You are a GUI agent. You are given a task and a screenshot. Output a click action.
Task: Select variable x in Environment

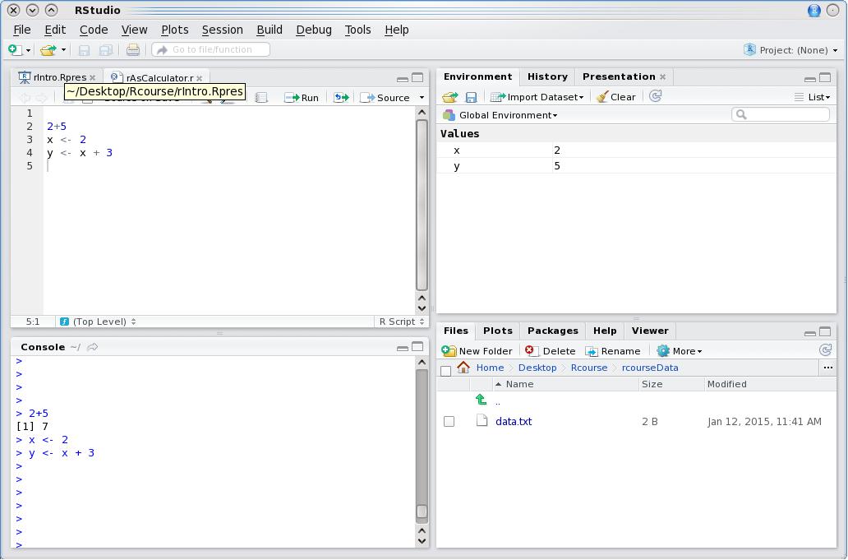click(636, 150)
